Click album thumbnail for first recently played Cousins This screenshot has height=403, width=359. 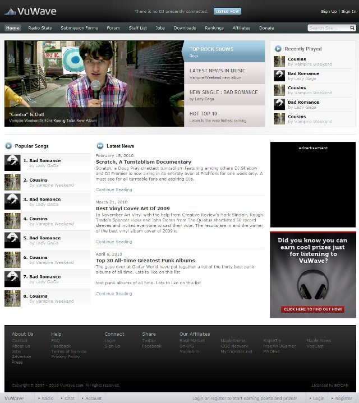coord(279,62)
